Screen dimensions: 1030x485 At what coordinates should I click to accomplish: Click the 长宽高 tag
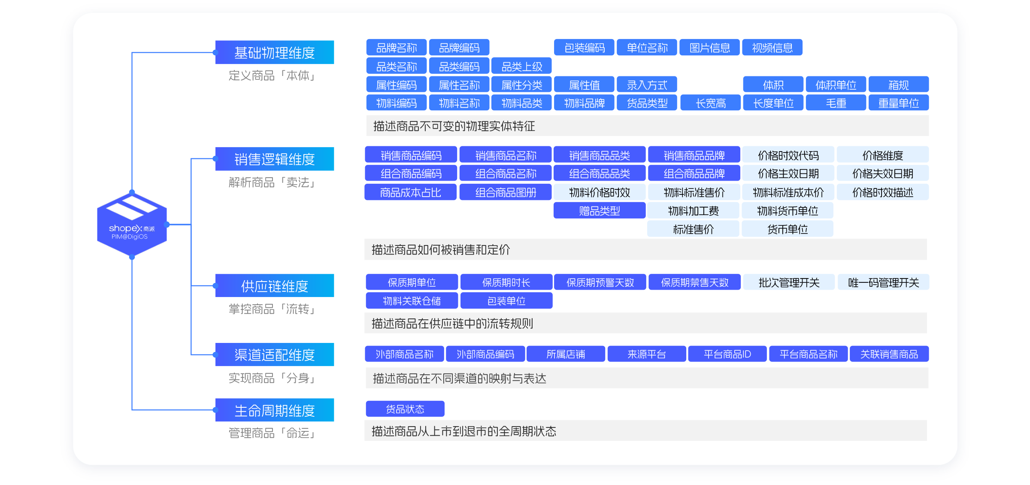tap(711, 103)
